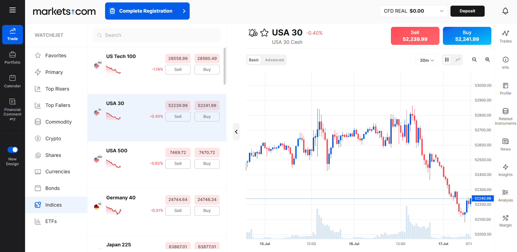Open Related Instruments panel
This screenshot has height=252, width=517.
click(505, 117)
